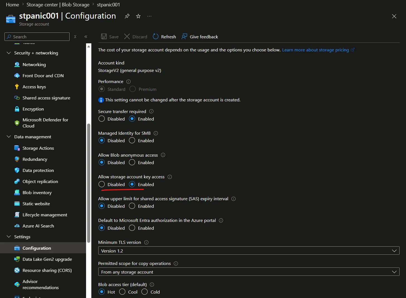Set Managed Identity for SMB to Enabled
The height and width of the screenshot is (298, 406).
click(132, 141)
